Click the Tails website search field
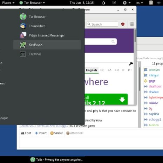Image resolution: width=163 pixels, height=163 pixels. tap(101, 42)
